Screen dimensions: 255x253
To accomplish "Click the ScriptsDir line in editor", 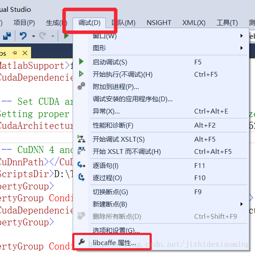I will pos(36,174).
